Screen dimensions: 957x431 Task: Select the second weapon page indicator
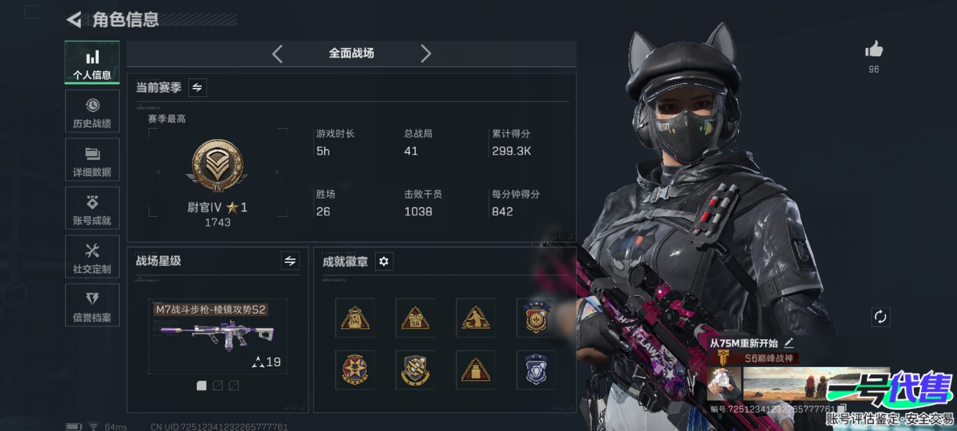click(x=218, y=386)
